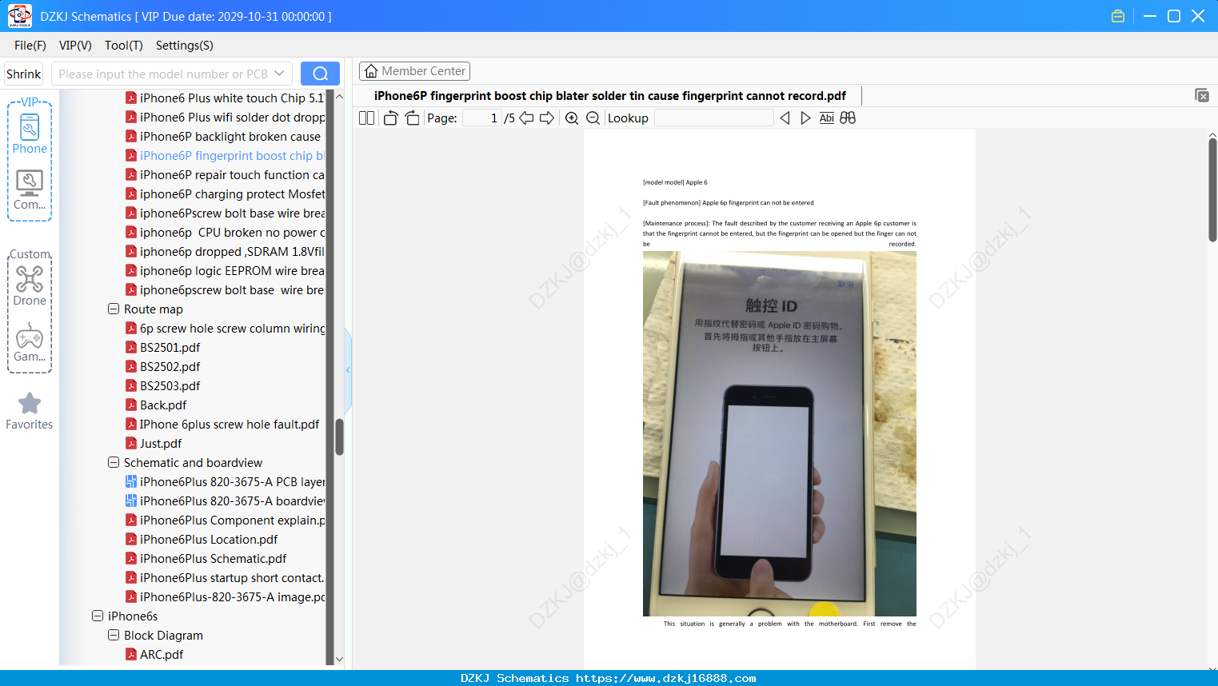Open IPhone 6plus screw hole fault.pdf
This screenshot has height=686, width=1218.
coord(222,424)
